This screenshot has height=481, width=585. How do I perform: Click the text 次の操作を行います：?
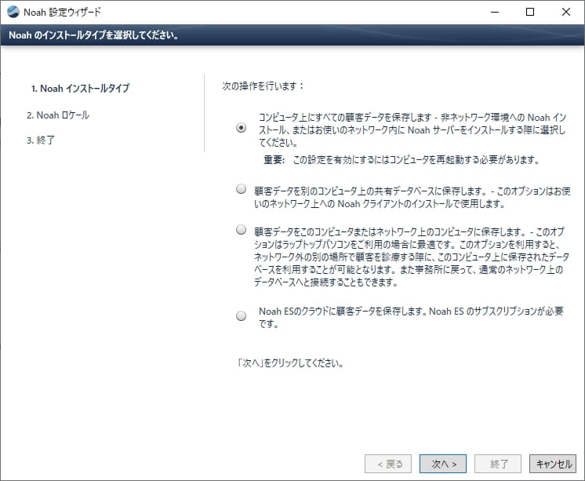pyautogui.click(x=263, y=86)
